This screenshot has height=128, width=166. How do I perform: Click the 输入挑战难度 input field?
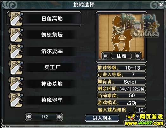(x=140, y=110)
